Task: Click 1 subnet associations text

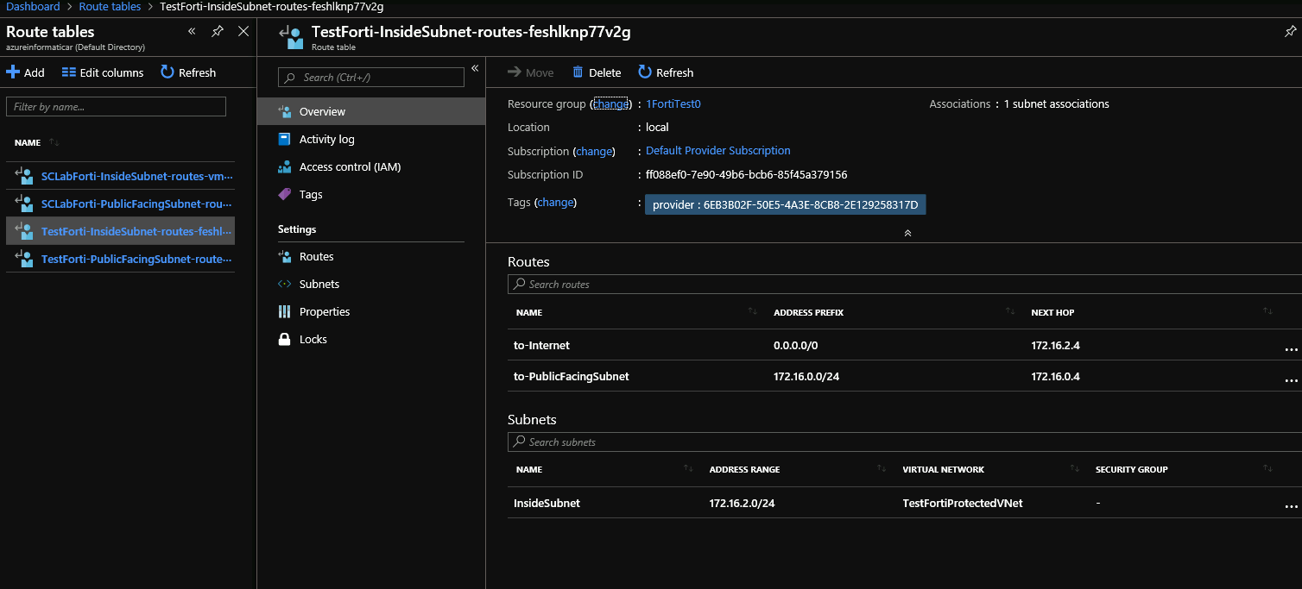Action: point(1056,103)
